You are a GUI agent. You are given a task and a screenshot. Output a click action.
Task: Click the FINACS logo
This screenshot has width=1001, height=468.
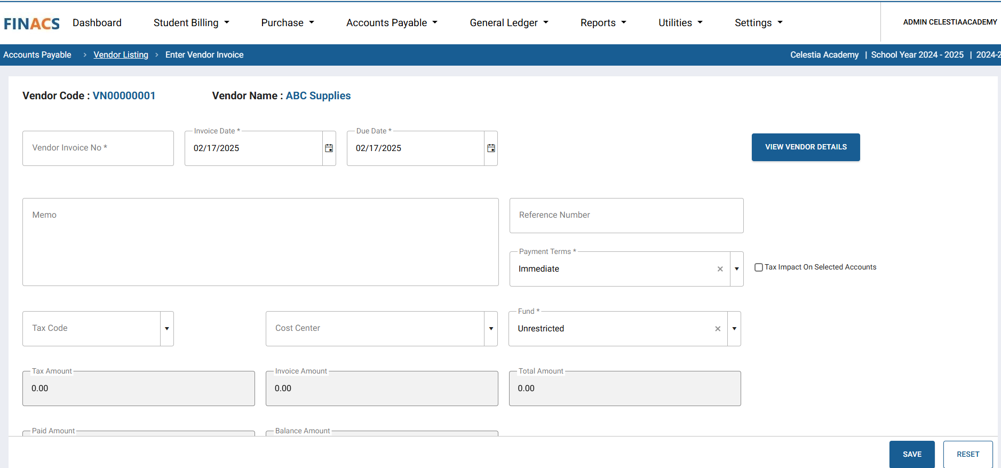click(31, 23)
